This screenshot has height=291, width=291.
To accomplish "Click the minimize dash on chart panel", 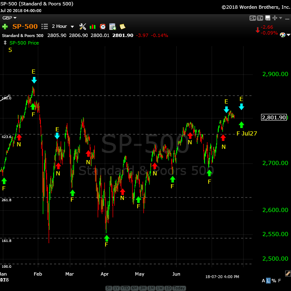I will 287,19.
